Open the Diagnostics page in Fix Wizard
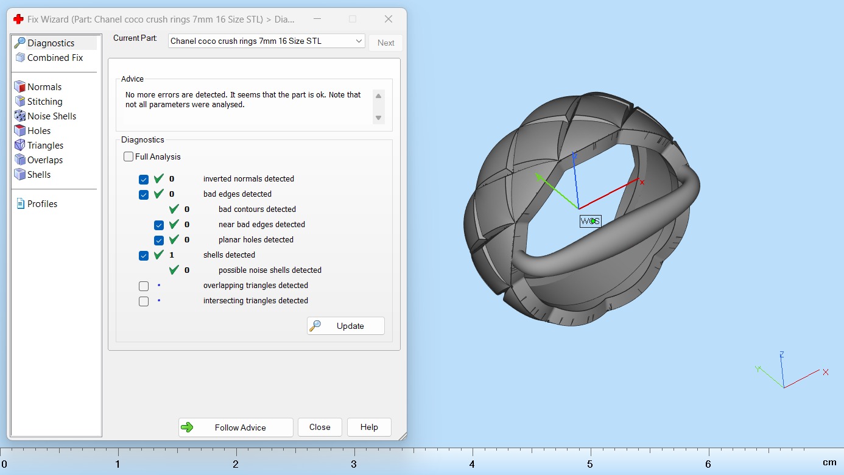Screen dimensions: 844x475 pos(51,43)
